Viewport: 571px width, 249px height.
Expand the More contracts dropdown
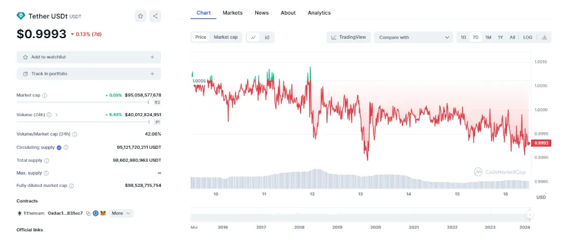(x=121, y=213)
